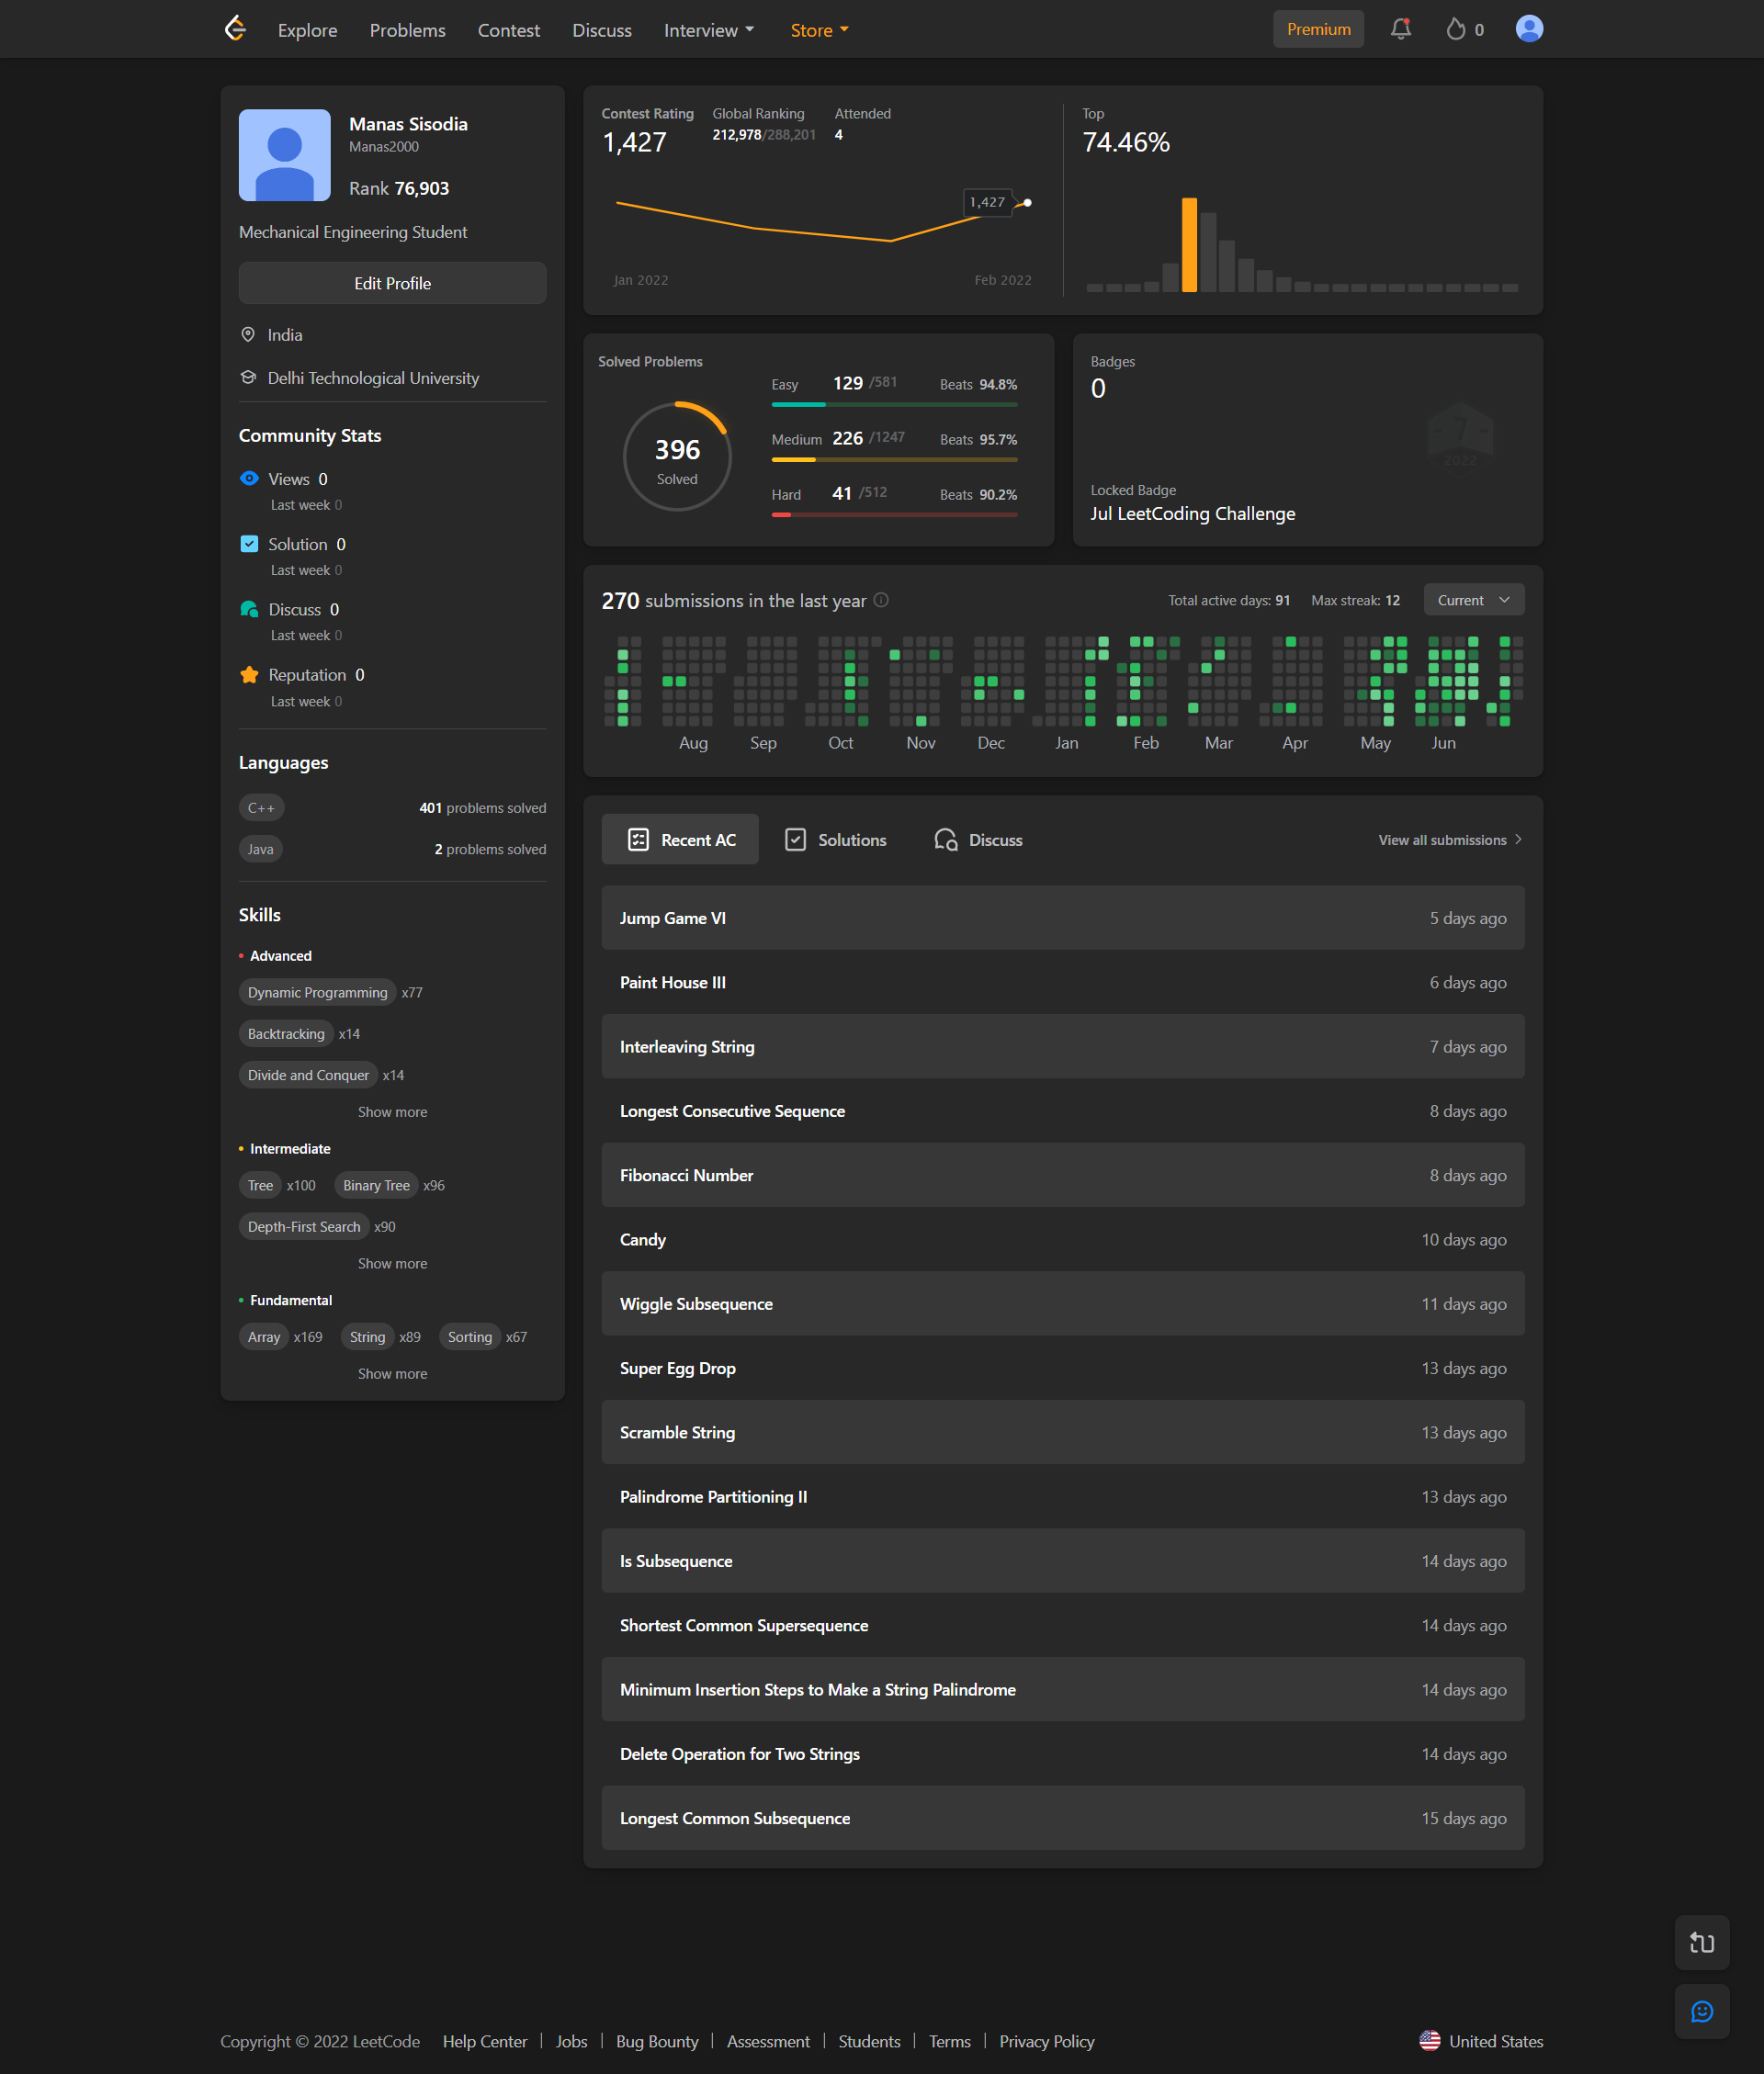Screen dimensions: 1764x2074
Task: Open the notifications bell
Action: [1401, 29]
